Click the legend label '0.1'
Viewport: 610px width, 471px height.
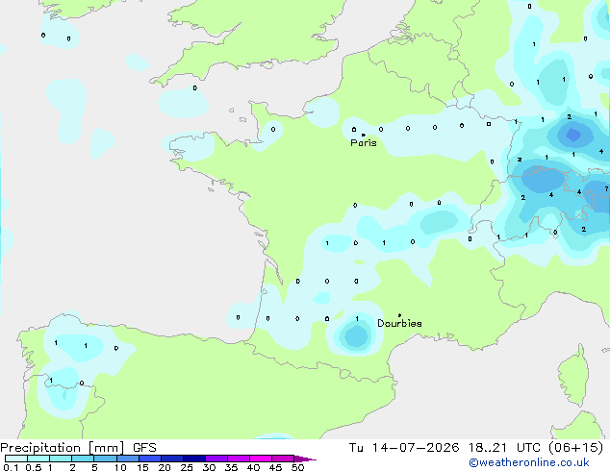(11, 467)
